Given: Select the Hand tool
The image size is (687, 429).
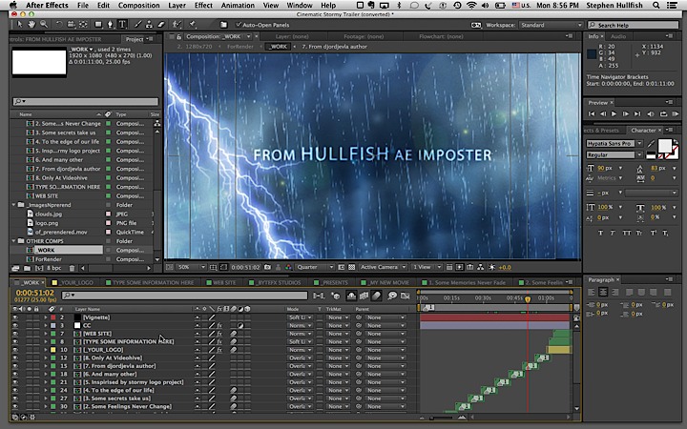Looking at the screenshot, I should point(31,25).
